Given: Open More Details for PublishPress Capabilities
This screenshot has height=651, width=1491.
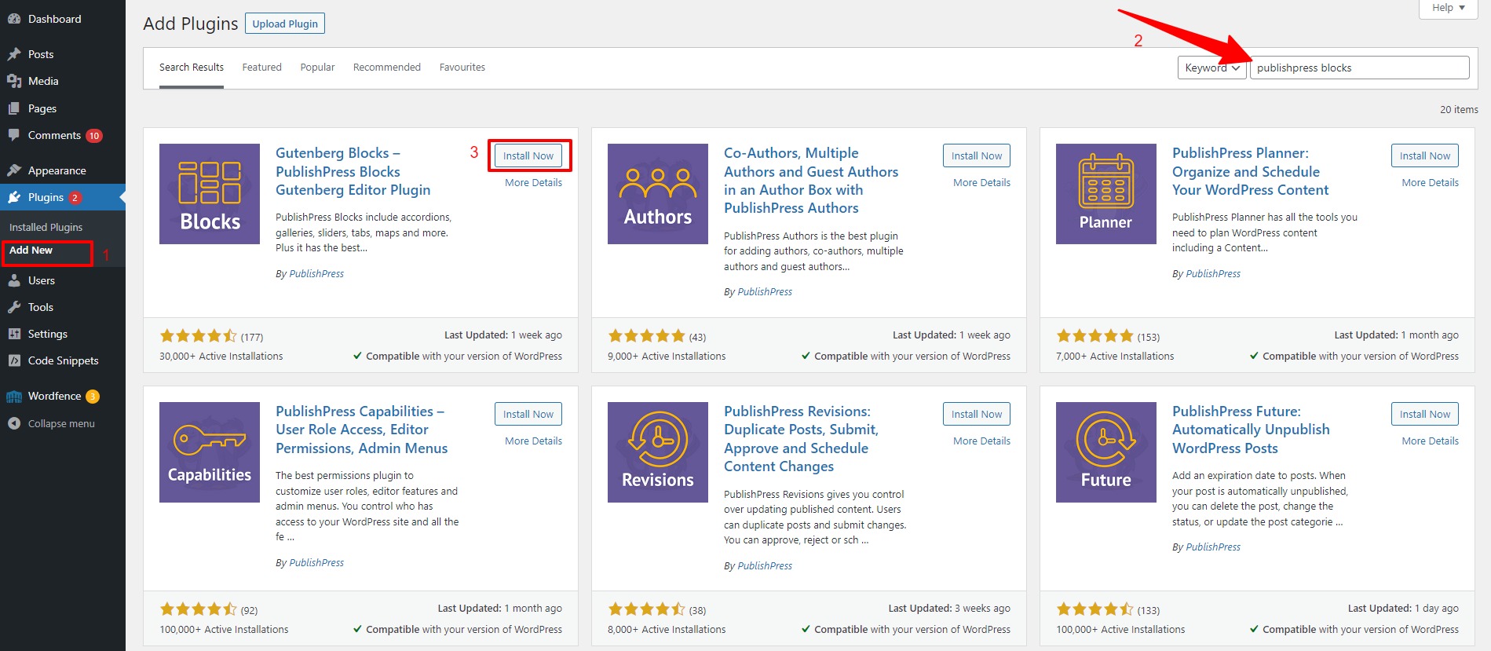Looking at the screenshot, I should tap(533, 441).
